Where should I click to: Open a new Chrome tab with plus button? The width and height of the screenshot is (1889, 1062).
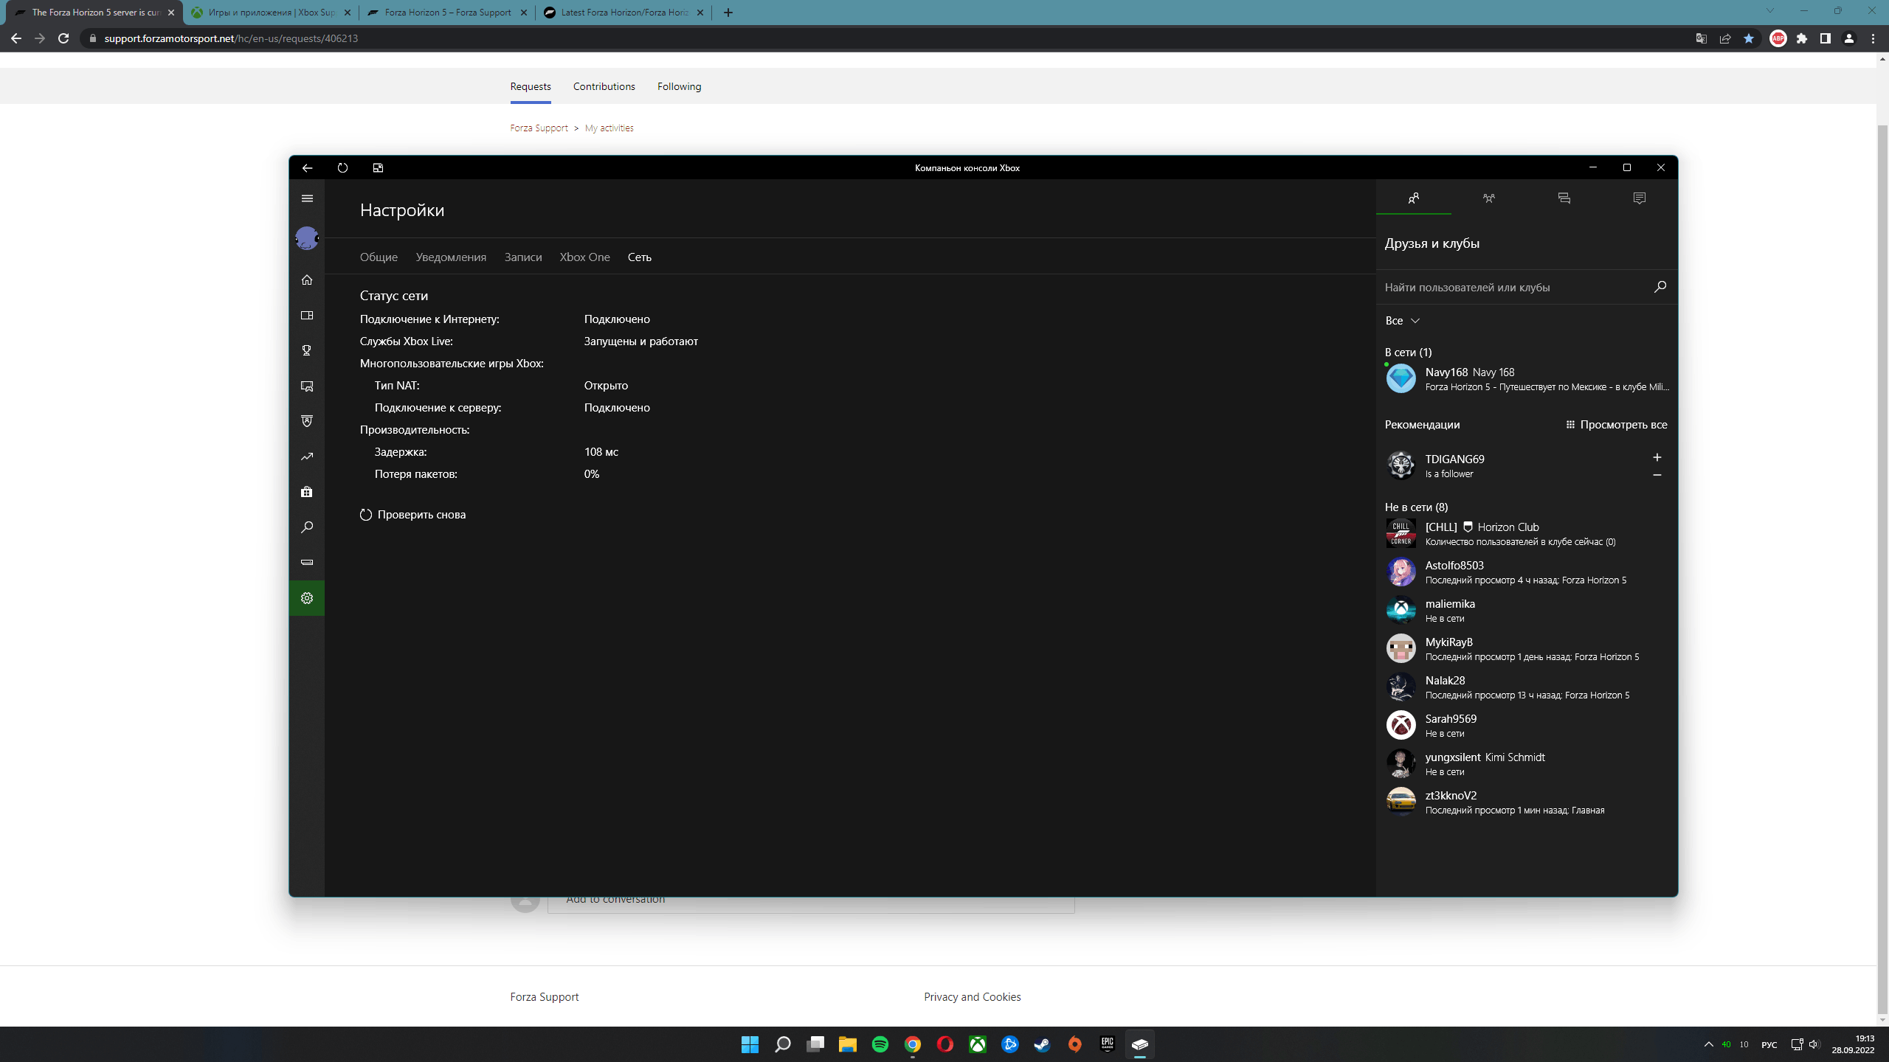[x=728, y=13]
